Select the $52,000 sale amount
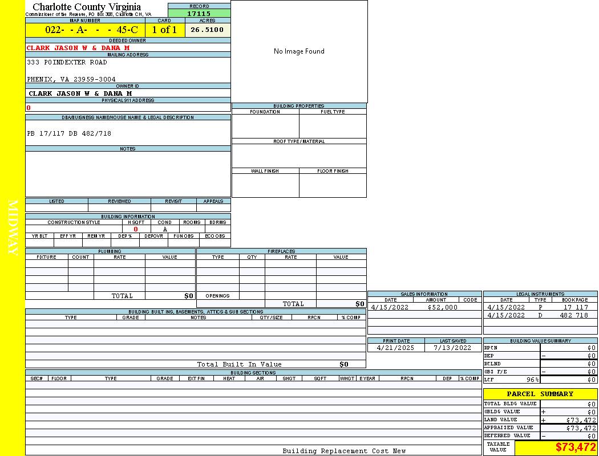The image size is (599, 456). coord(442,307)
